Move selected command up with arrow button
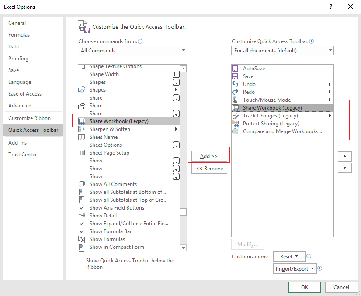361x296 pixels. [345, 156]
